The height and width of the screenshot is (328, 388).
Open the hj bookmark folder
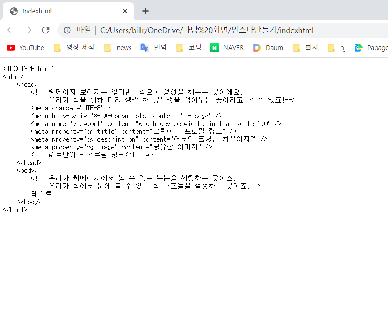[x=337, y=47]
